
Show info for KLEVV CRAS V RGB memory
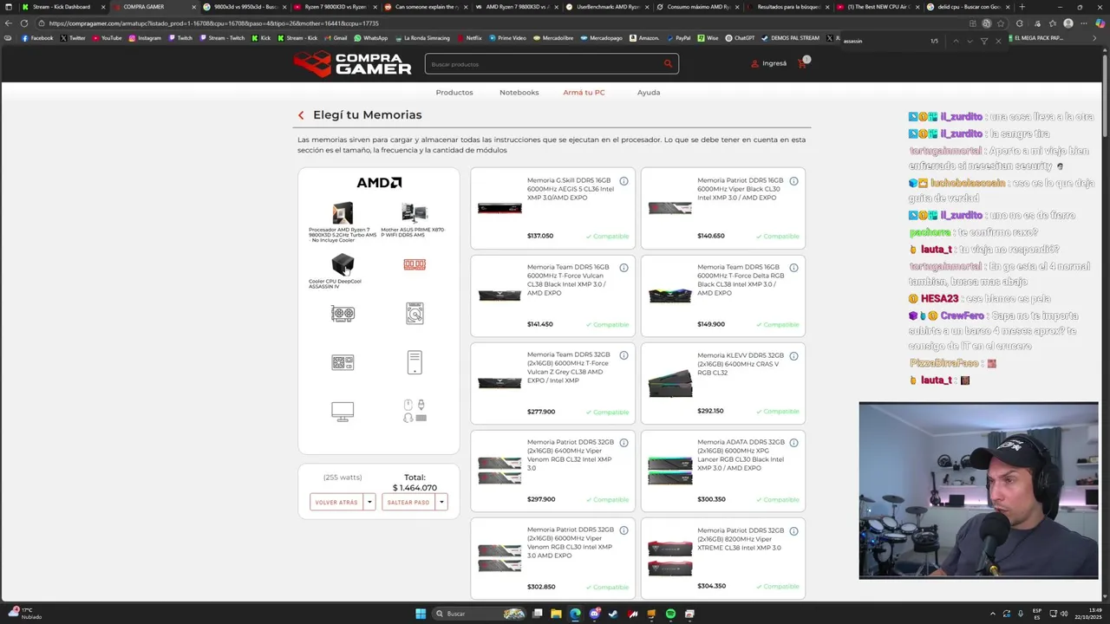793,355
